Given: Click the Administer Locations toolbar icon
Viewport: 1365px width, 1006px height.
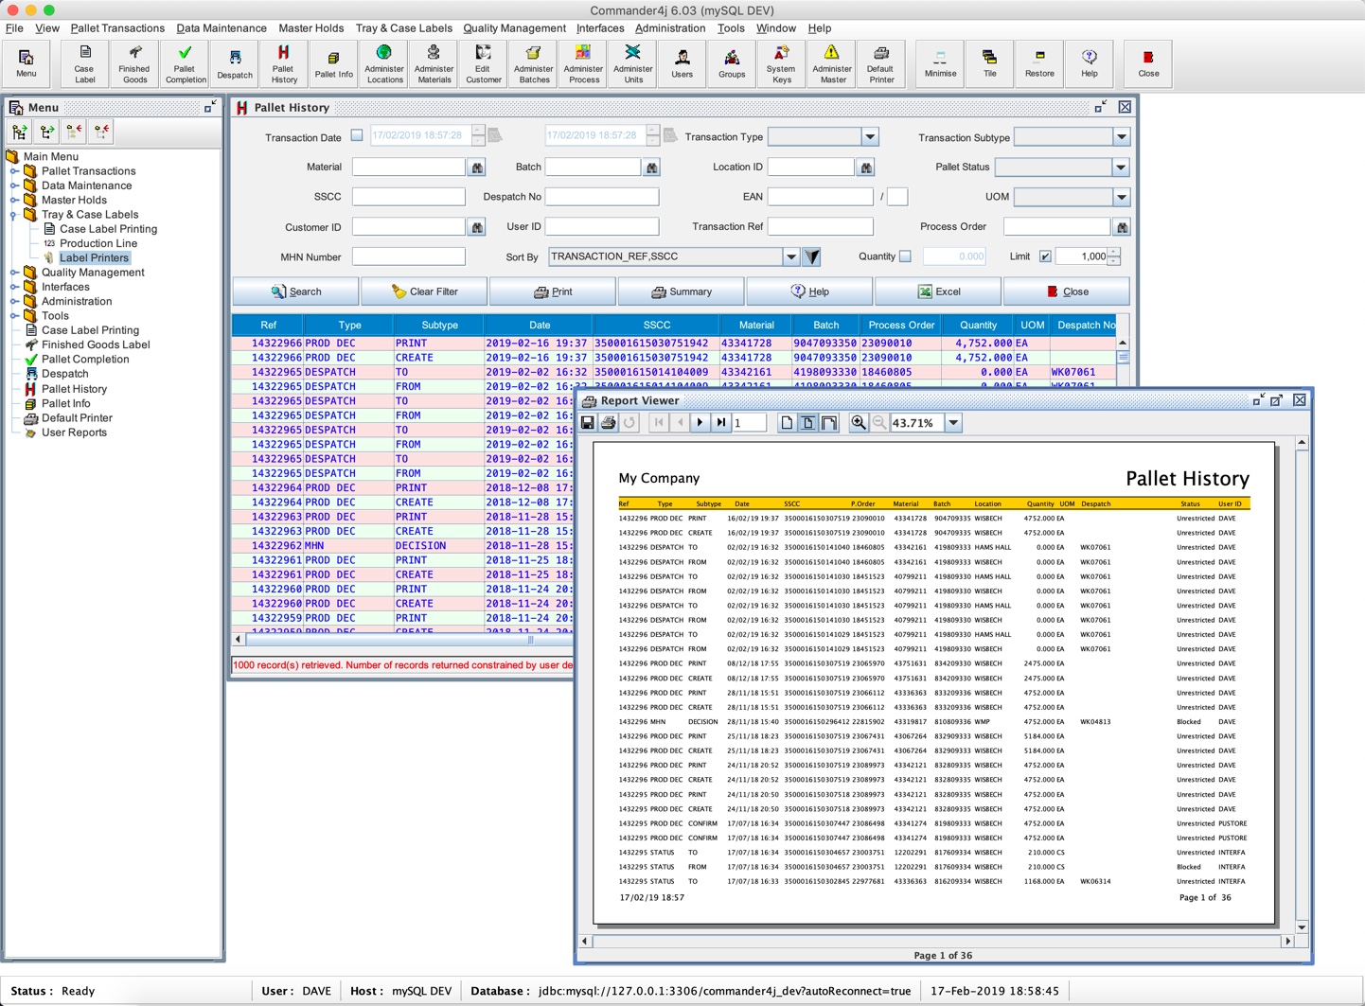Looking at the screenshot, I should pyautogui.click(x=384, y=63).
